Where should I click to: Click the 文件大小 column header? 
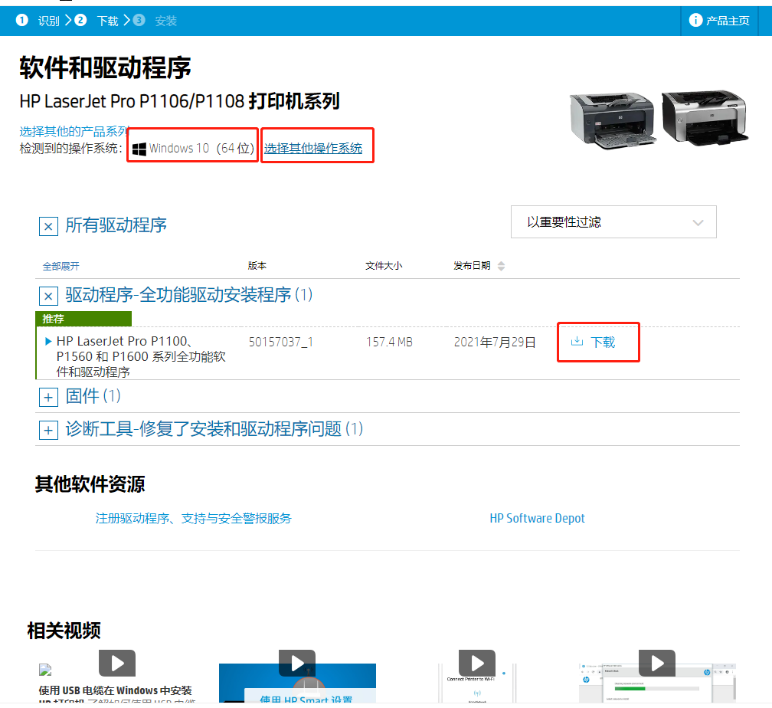pos(384,266)
